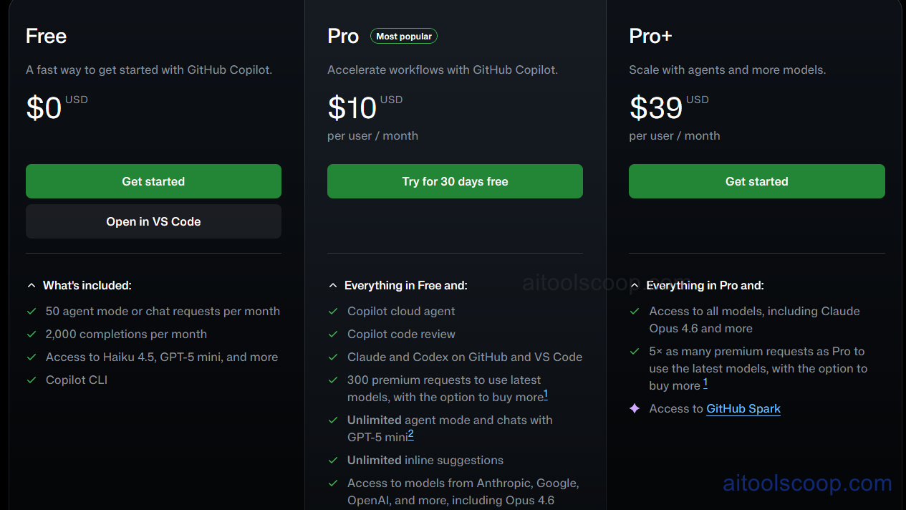Click the checkmark next to Copilot cloud agent
The image size is (906, 510).
[x=333, y=312]
